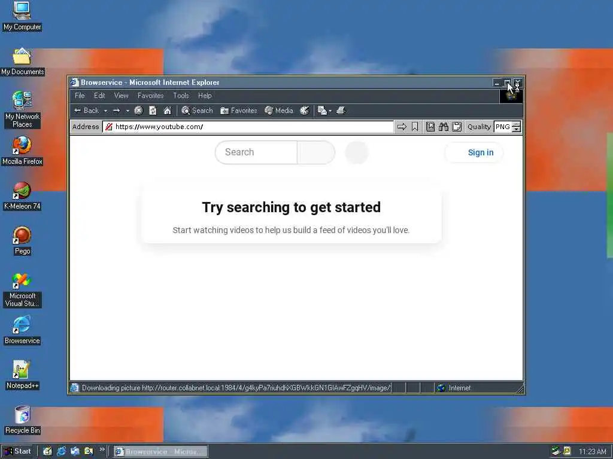Click the Quality stepper down arrow

point(517,130)
